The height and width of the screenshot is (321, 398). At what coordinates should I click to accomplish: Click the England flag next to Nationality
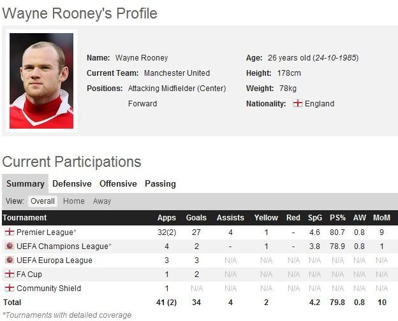297,103
